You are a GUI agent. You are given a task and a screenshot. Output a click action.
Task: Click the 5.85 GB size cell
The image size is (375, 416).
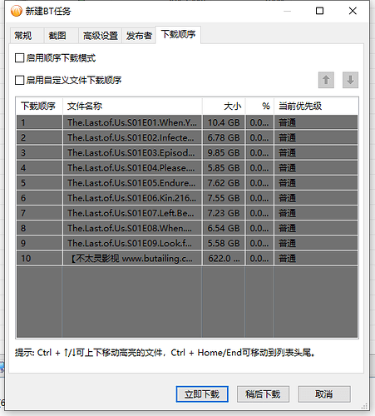[224, 168]
